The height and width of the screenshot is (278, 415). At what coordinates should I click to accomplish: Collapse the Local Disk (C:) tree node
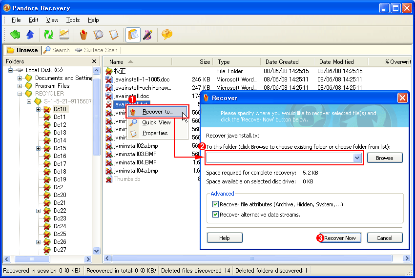click(x=10, y=70)
